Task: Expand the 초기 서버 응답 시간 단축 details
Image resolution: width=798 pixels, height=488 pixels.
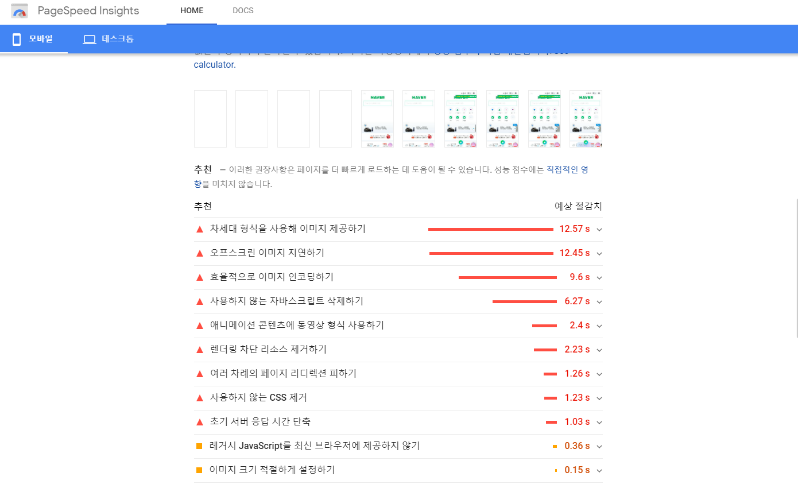Action: [599, 421]
